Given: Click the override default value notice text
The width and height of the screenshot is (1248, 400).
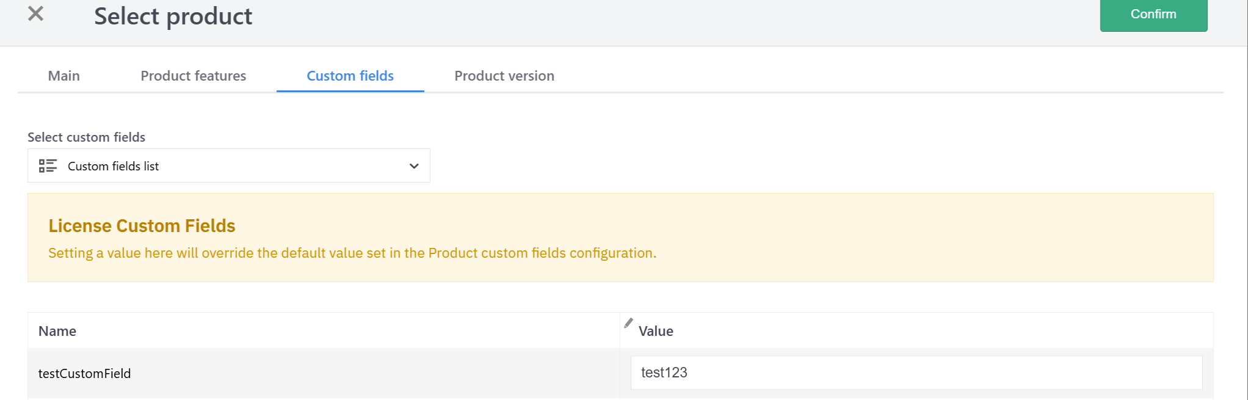Looking at the screenshot, I should [x=352, y=253].
